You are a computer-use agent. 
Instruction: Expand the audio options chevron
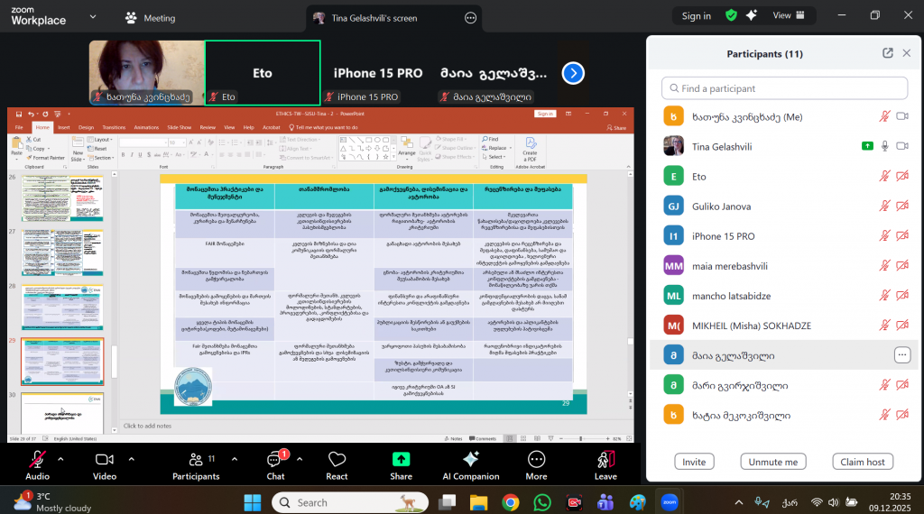[x=60, y=458]
